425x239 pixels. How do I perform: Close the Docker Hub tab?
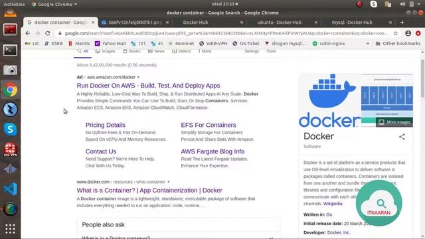[x=242, y=23]
